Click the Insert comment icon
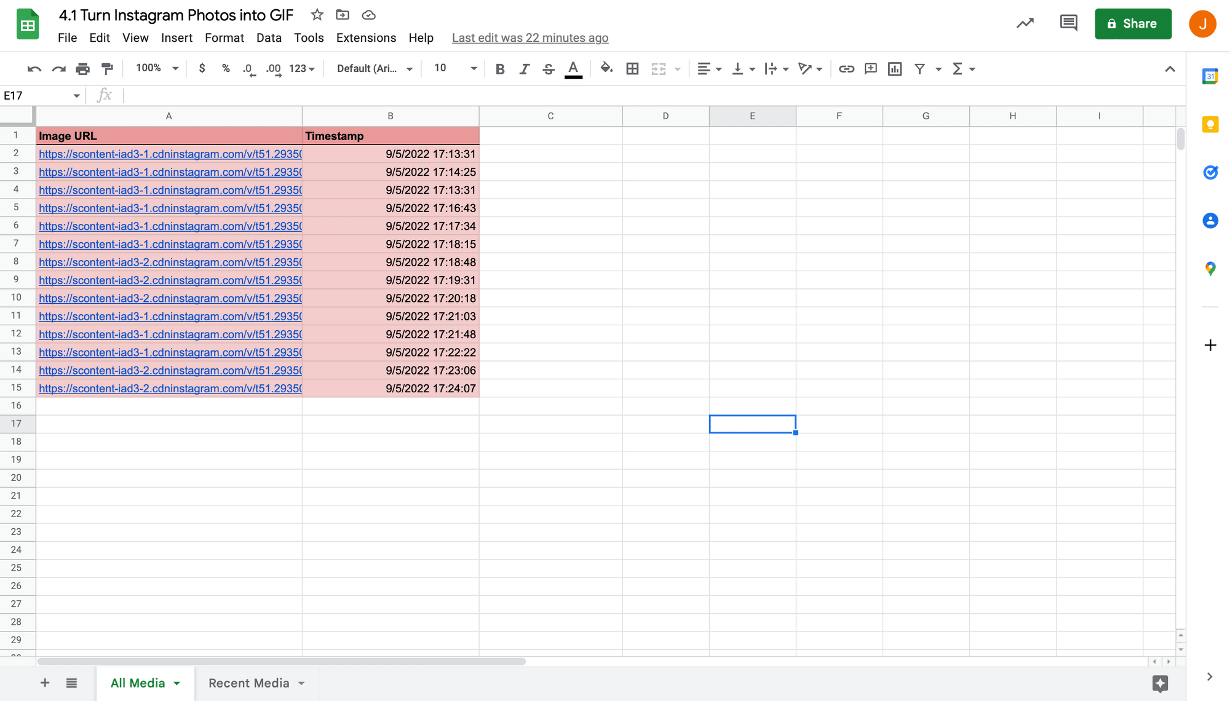 [870, 69]
